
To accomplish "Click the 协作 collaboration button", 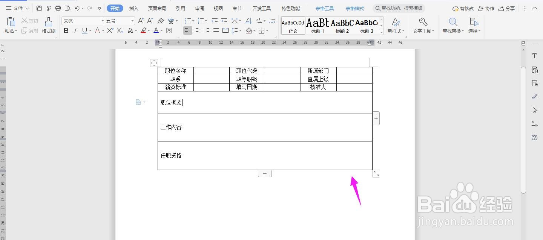I will pos(486,8).
